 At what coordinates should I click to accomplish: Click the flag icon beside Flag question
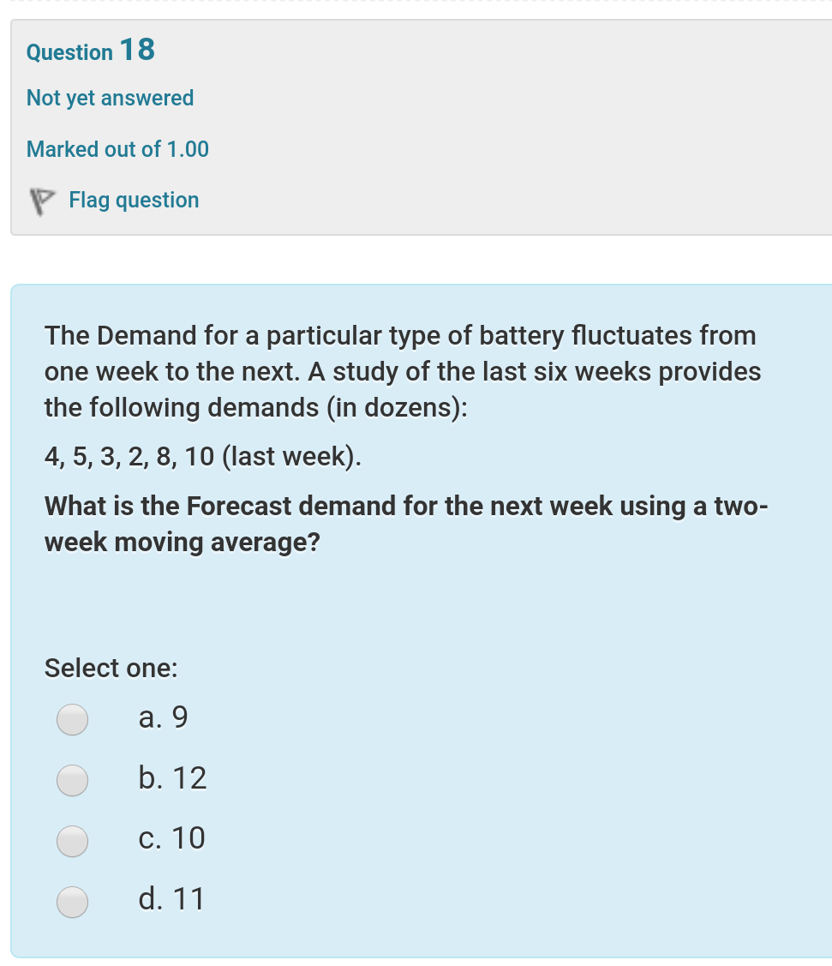[43, 201]
